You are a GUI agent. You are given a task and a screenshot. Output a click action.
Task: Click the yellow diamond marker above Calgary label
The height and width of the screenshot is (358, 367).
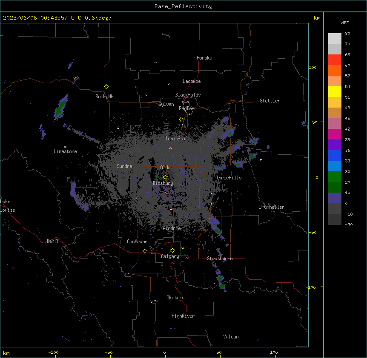tap(172, 250)
